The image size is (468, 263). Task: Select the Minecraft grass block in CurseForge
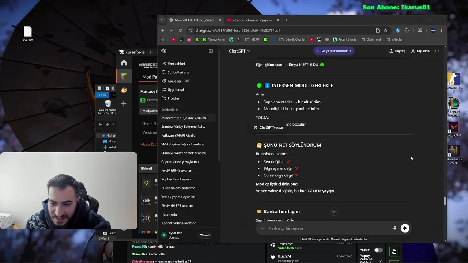(124, 76)
